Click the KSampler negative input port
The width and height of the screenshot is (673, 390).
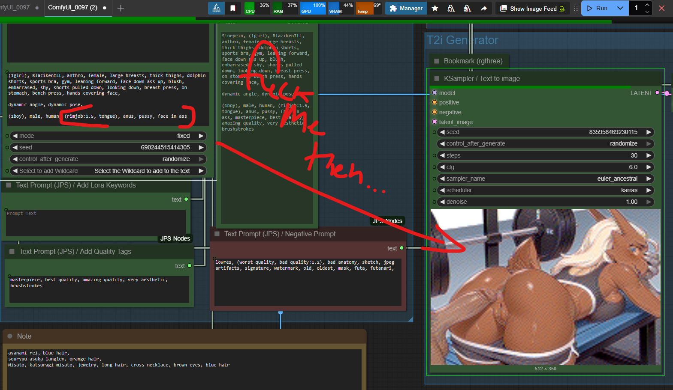pyautogui.click(x=435, y=112)
